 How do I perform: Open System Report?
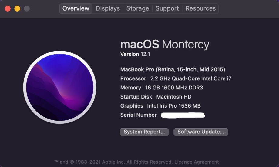(144, 132)
